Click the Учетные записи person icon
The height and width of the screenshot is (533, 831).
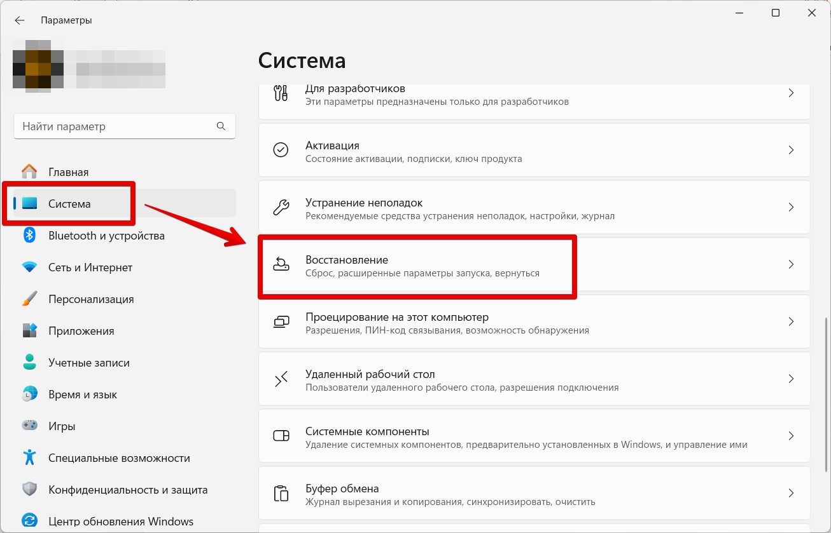(29, 362)
